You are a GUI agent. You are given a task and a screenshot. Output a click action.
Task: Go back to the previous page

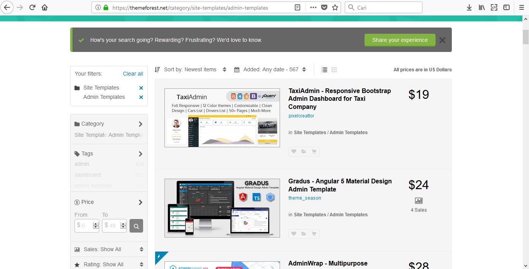[7, 7]
